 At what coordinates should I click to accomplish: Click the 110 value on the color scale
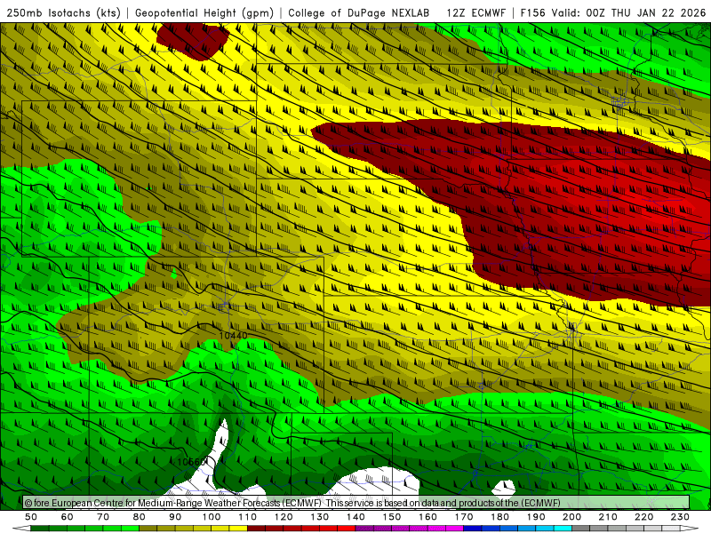248,517
